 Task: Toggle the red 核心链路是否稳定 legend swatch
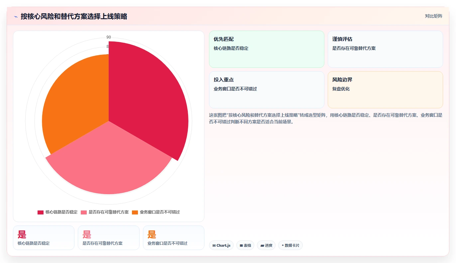coord(41,212)
